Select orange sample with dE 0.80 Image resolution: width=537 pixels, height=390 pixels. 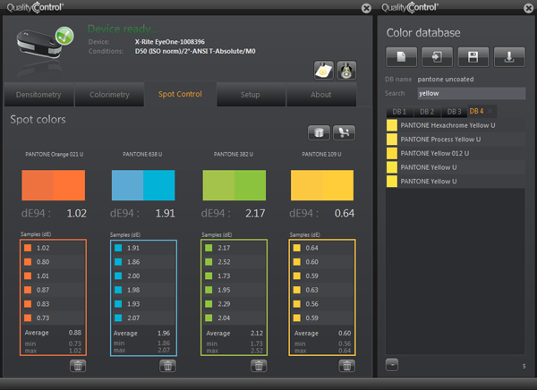[x=53, y=262]
